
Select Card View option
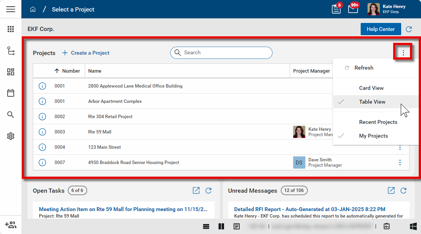pyautogui.click(x=371, y=88)
